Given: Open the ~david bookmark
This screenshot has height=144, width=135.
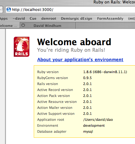Looking at the screenshot, I should click(x=19, y=19).
